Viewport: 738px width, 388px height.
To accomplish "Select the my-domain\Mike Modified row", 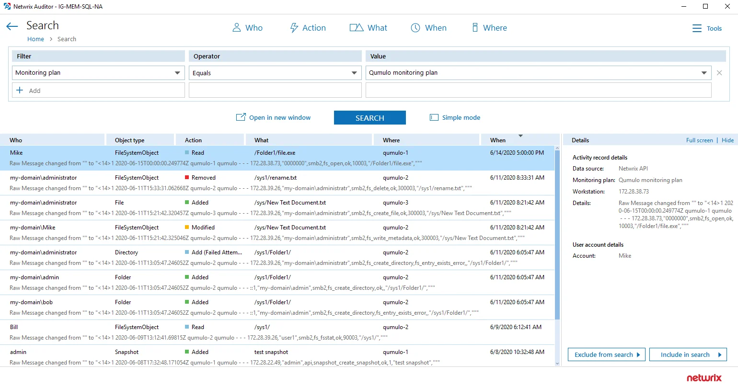I will click(277, 233).
